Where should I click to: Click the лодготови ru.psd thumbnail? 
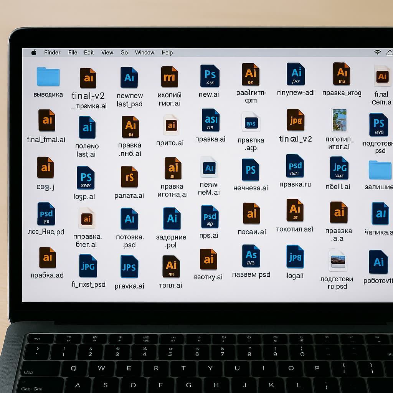338,261
